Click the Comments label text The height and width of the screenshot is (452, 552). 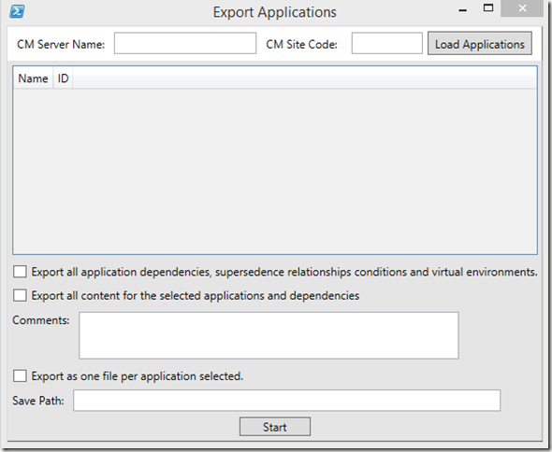tap(41, 320)
